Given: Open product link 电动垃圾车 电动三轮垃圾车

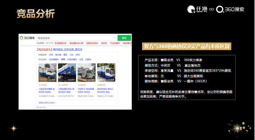Looking at the screenshot, I should [x=105, y=90].
